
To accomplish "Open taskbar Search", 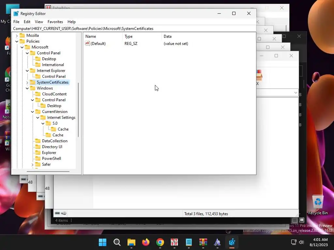I will [117, 242].
